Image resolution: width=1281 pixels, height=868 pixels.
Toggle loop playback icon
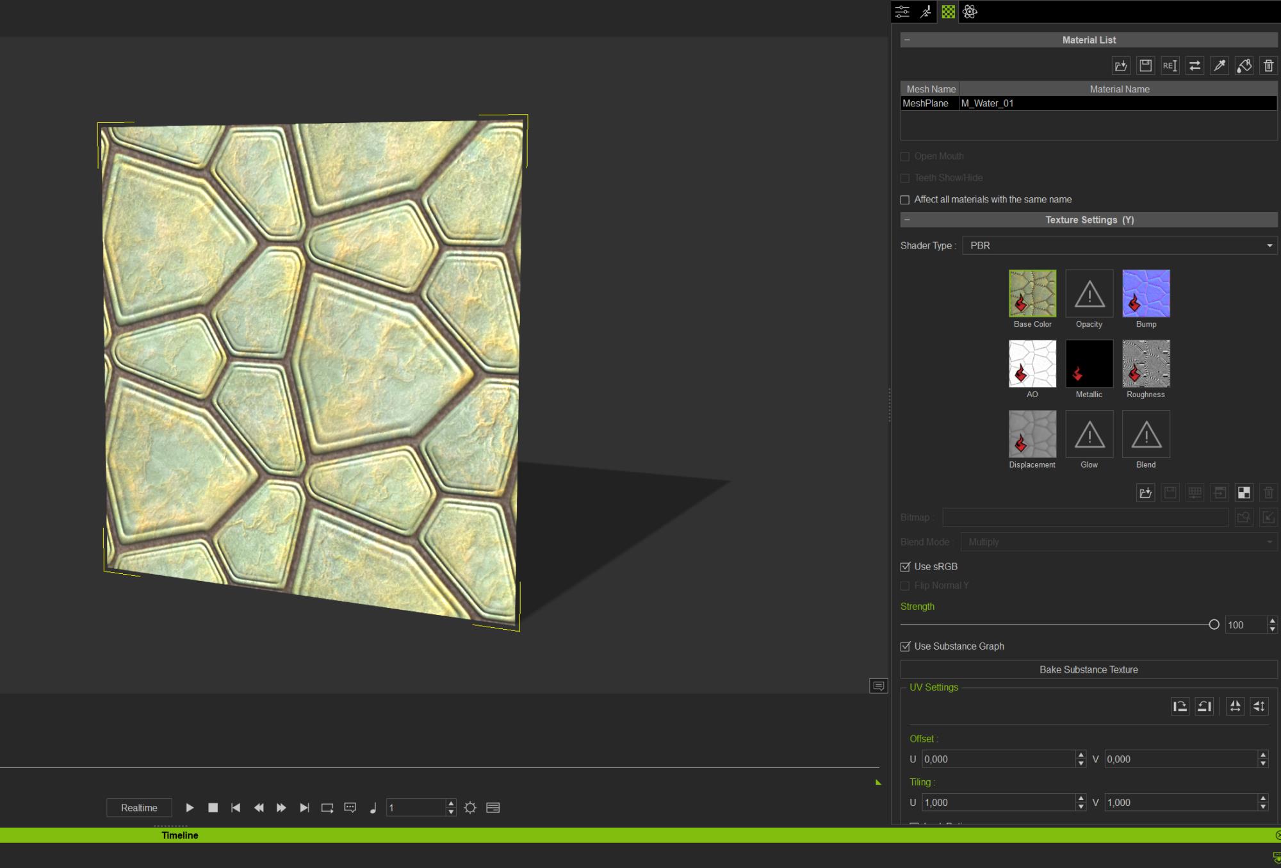[x=327, y=808]
